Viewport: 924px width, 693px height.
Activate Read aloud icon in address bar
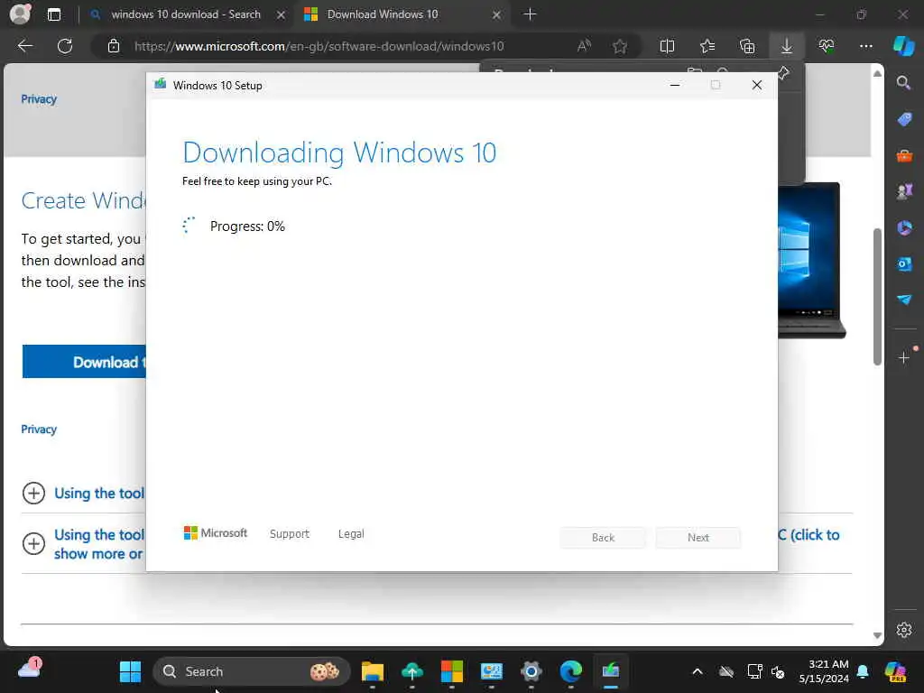(584, 46)
